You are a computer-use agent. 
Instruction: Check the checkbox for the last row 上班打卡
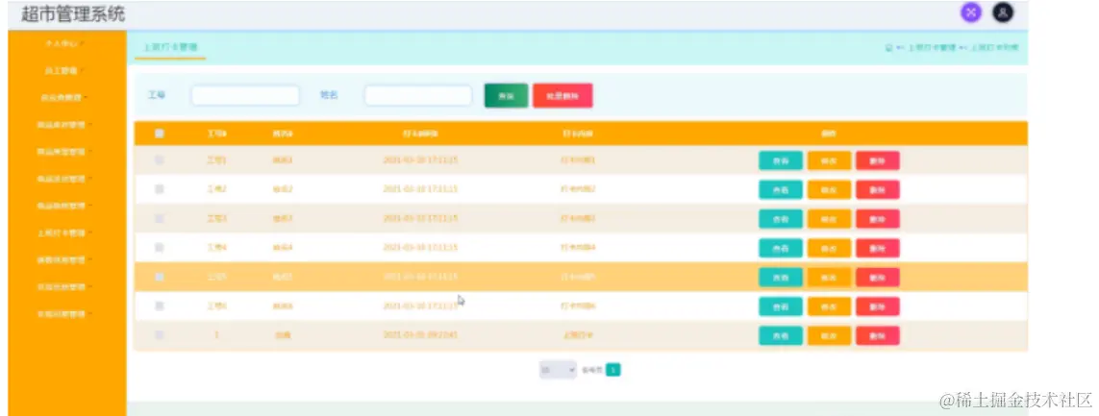click(x=159, y=335)
